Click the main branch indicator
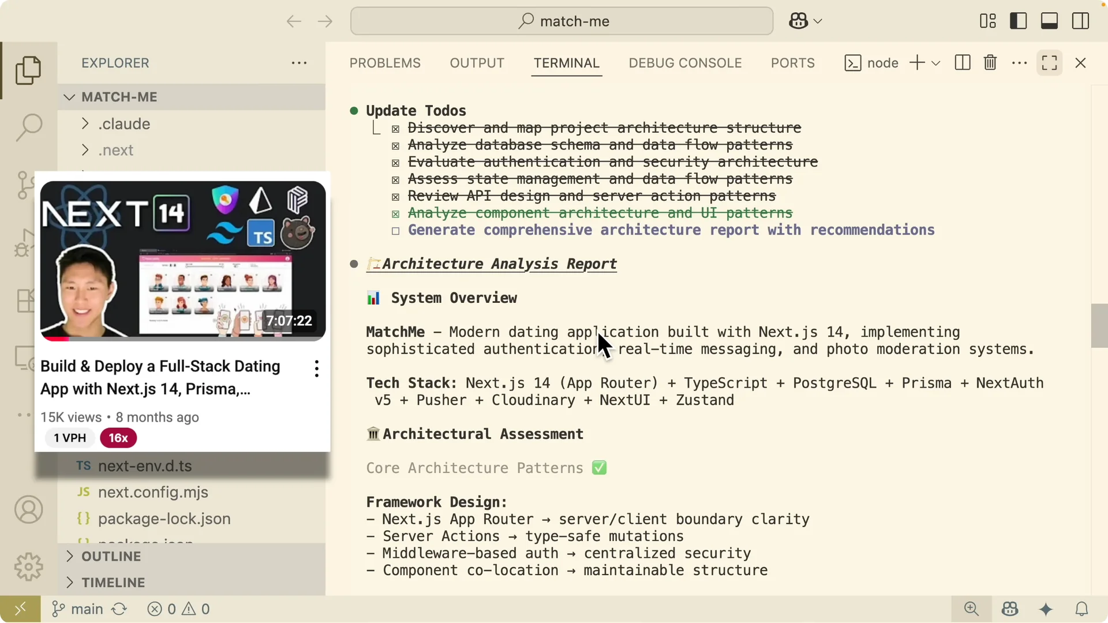 [x=77, y=609]
